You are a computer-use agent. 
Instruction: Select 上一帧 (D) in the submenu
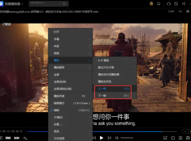pyautogui.click(x=115, y=88)
